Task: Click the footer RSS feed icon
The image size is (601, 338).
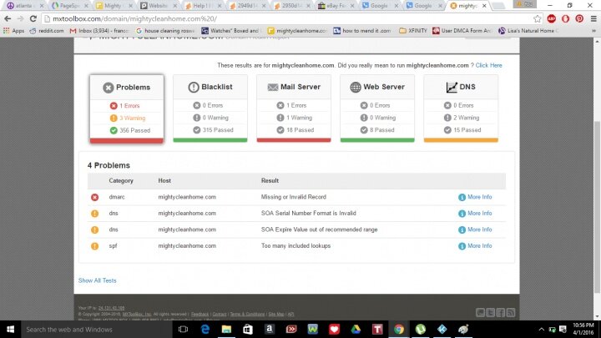Action: 511,313
